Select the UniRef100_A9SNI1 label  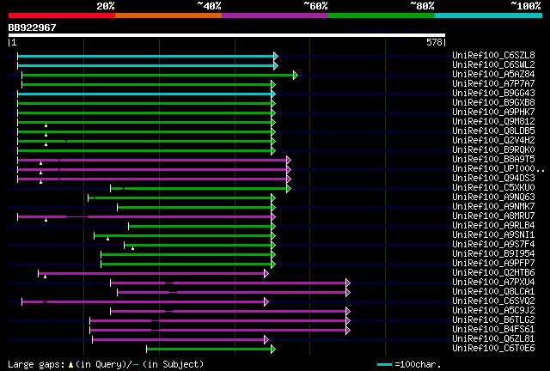point(493,235)
